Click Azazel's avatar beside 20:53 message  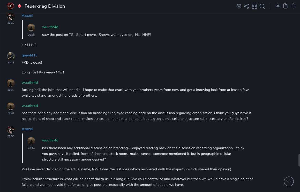(11, 130)
